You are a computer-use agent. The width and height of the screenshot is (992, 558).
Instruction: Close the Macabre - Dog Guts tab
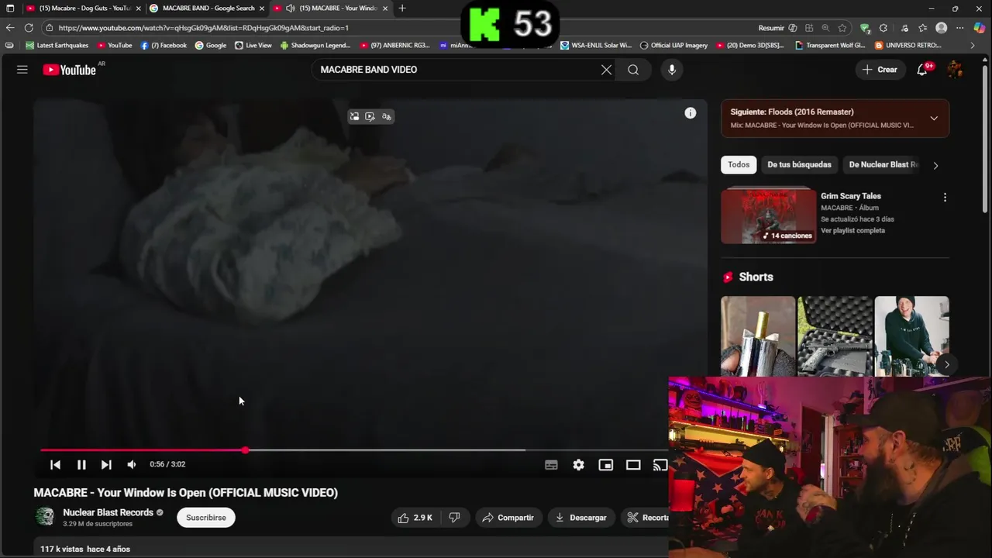click(x=138, y=9)
